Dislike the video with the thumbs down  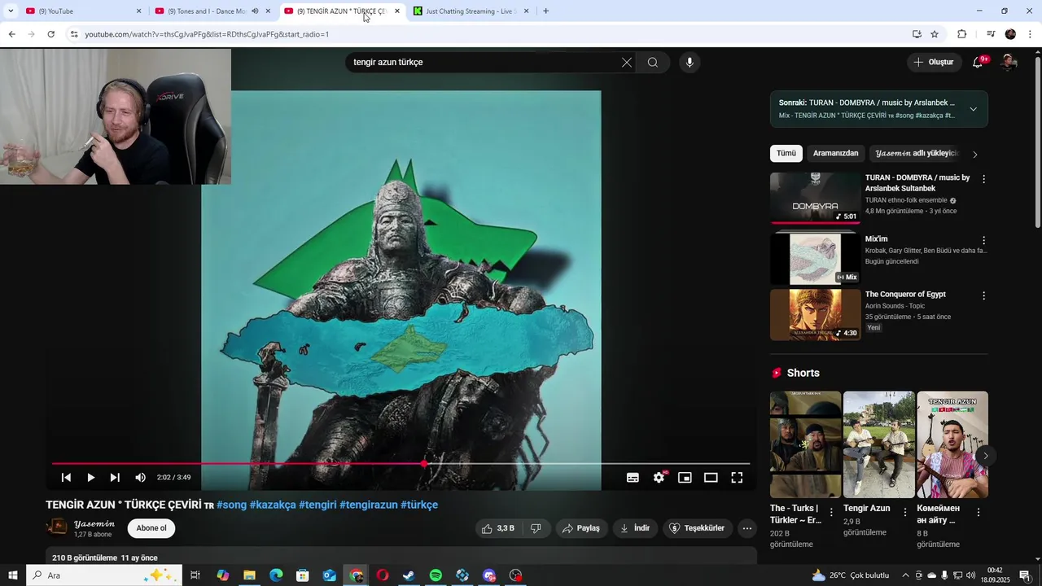pos(536,528)
